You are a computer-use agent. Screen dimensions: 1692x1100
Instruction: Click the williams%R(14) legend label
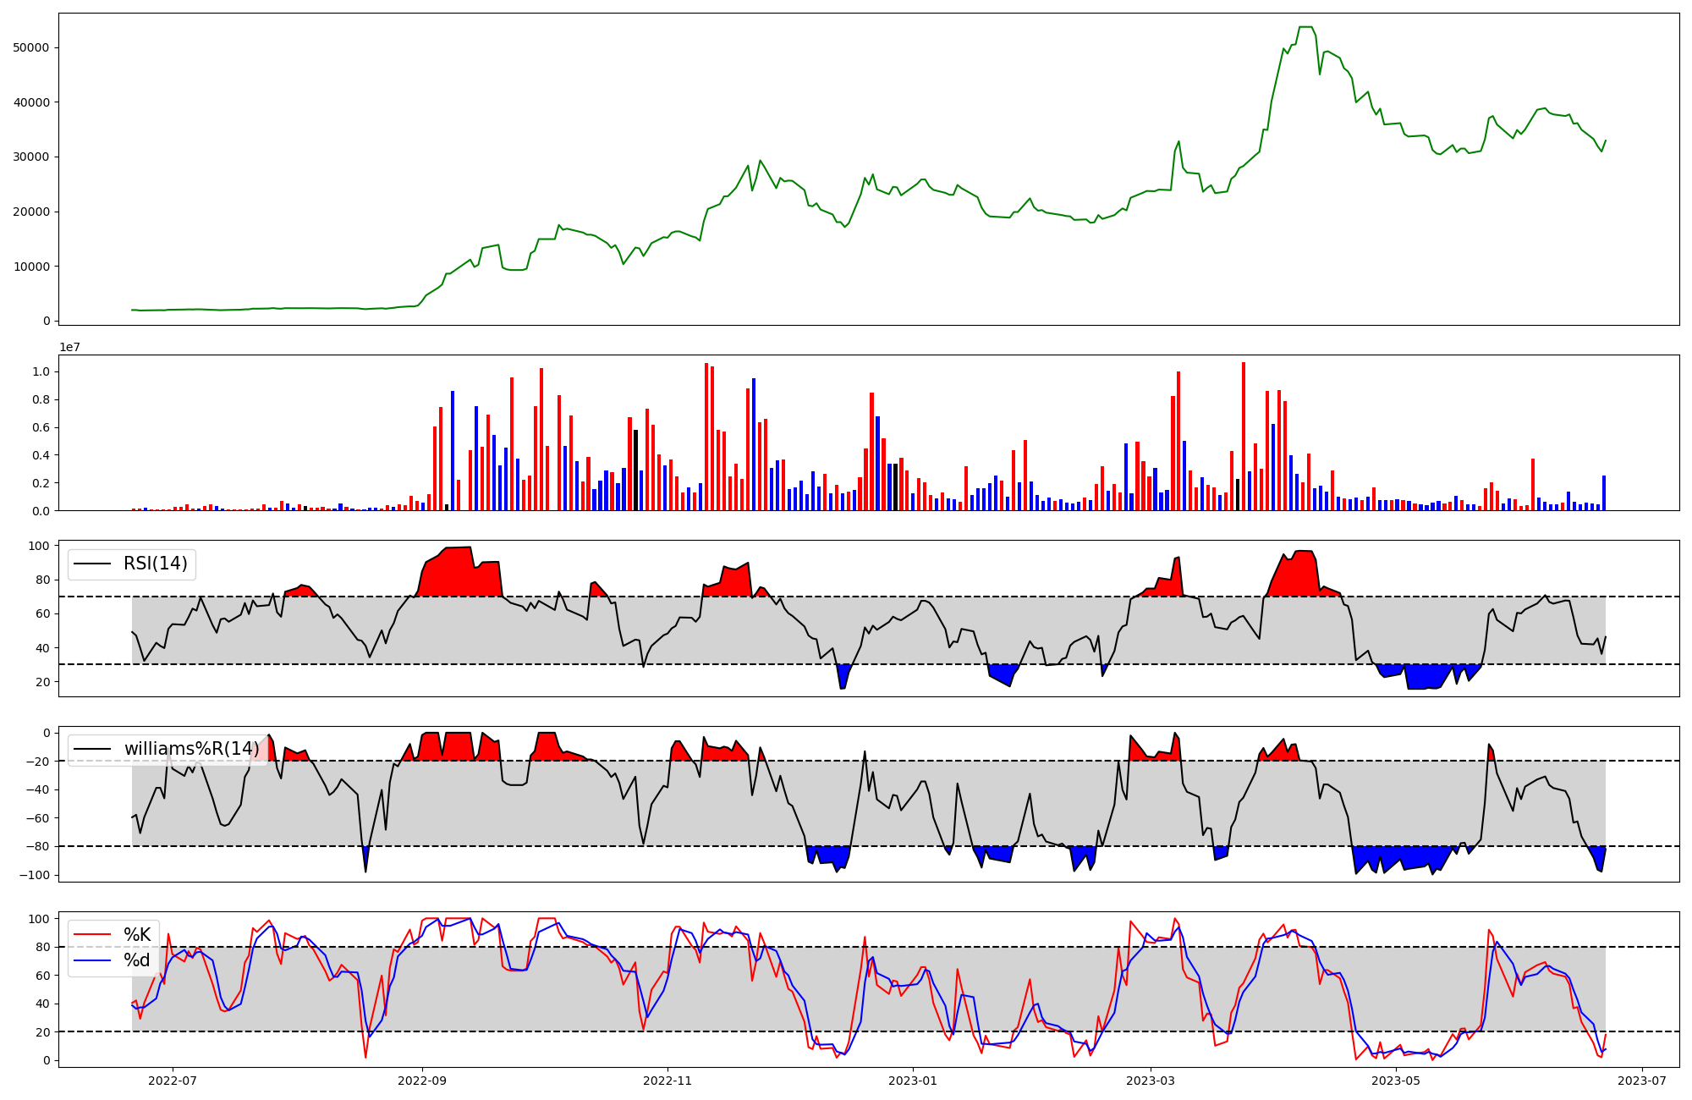(x=192, y=749)
